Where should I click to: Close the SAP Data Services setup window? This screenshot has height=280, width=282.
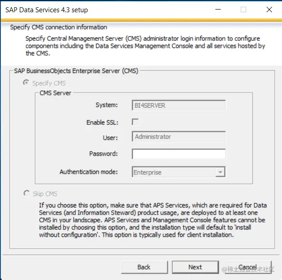tap(269, 10)
